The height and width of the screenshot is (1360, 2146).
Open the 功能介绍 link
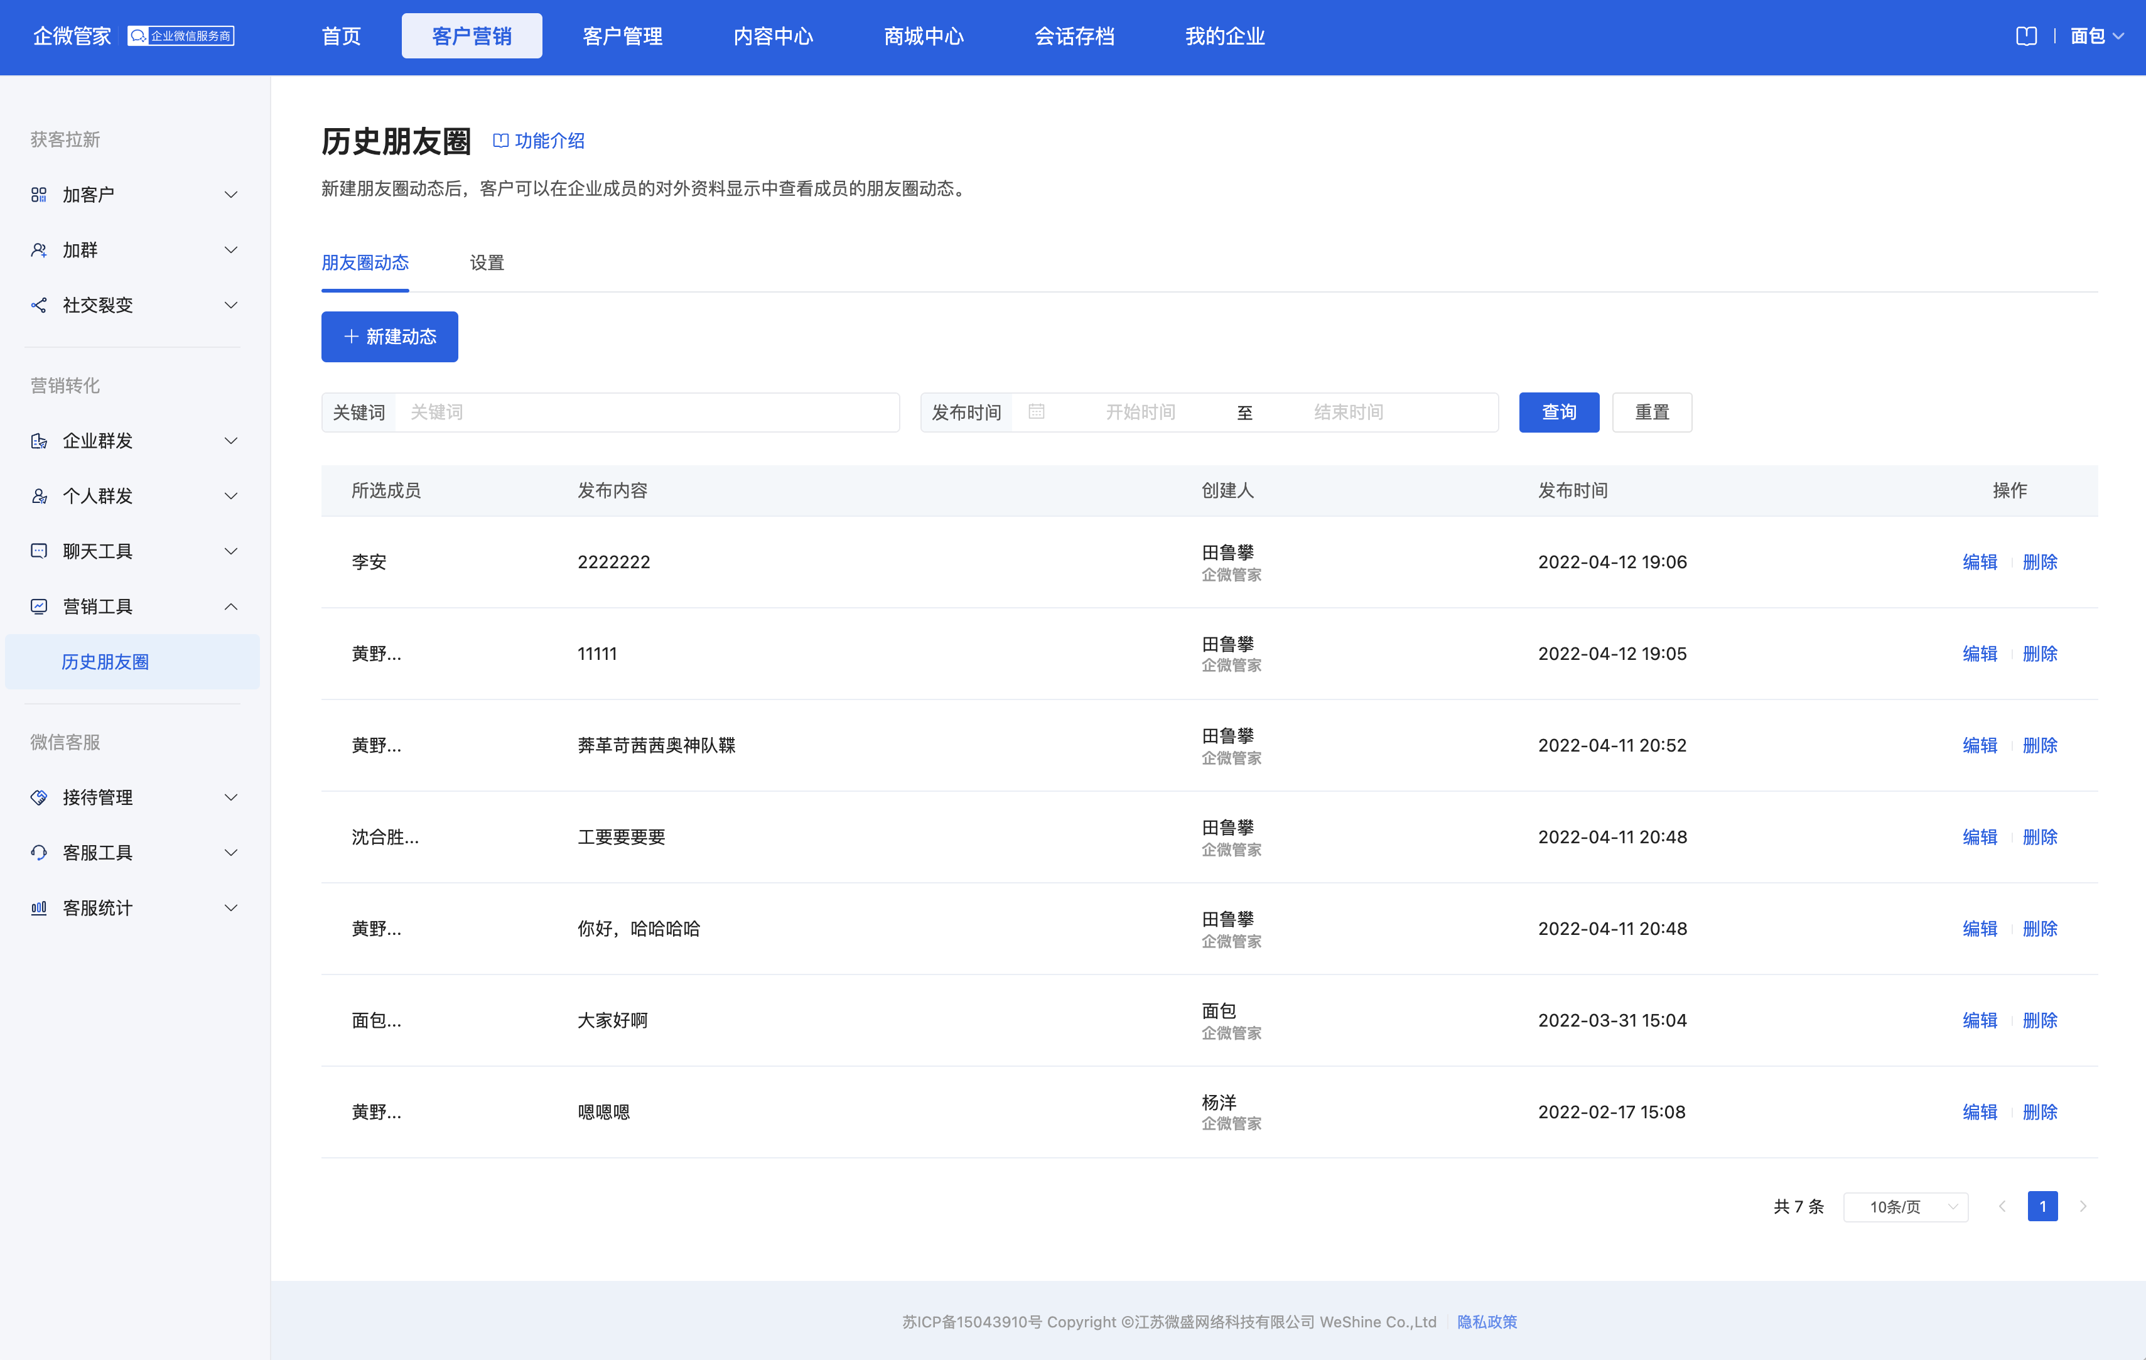tap(539, 141)
